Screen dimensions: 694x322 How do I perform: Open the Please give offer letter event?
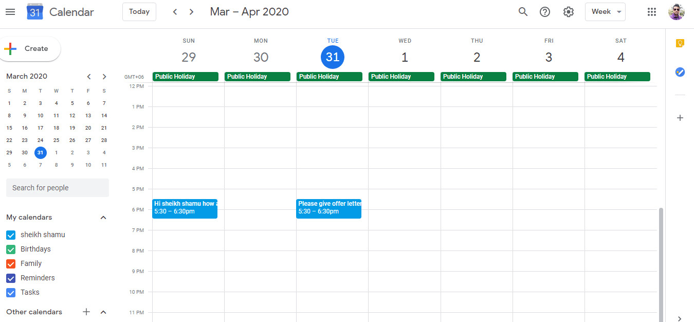click(x=328, y=208)
